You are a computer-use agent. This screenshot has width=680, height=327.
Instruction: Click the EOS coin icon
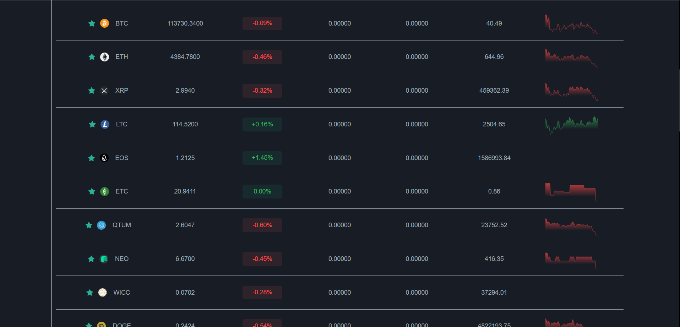(104, 158)
